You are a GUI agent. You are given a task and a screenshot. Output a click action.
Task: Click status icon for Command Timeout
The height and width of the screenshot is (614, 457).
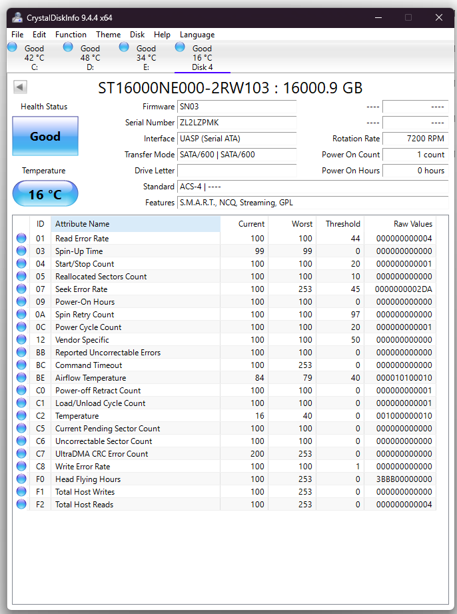(21, 365)
